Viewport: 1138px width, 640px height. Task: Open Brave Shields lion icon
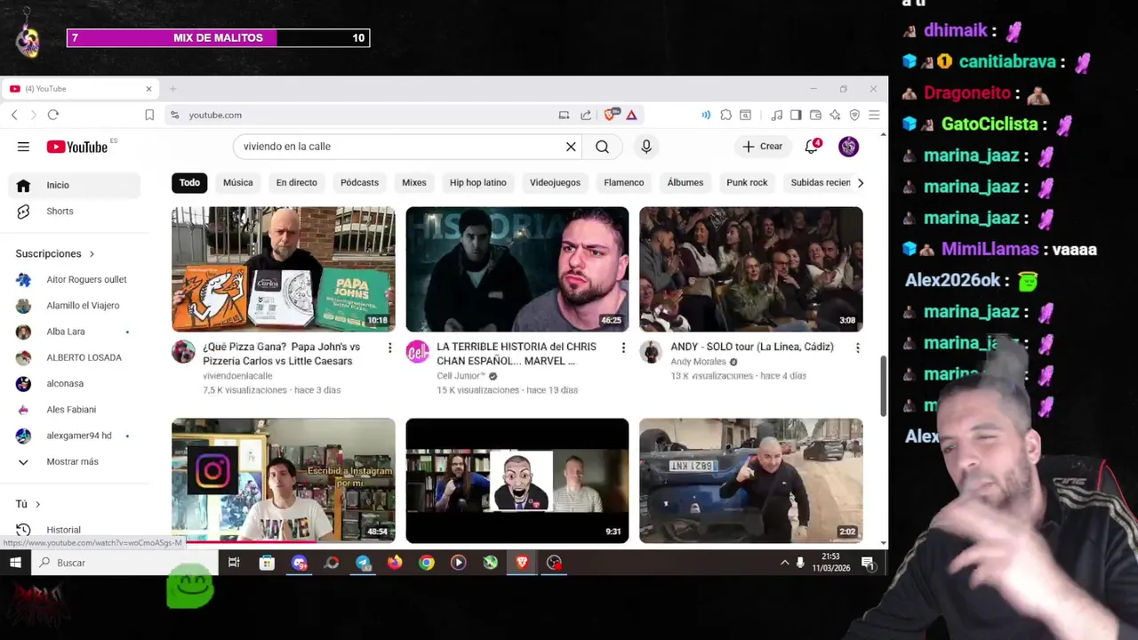[612, 115]
